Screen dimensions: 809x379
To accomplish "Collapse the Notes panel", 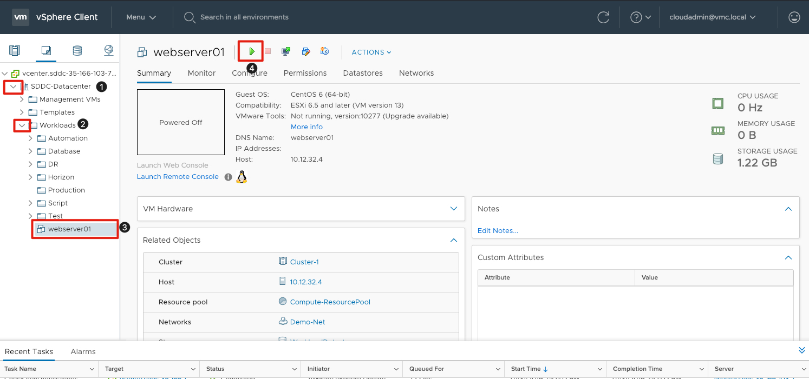I will (x=788, y=209).
